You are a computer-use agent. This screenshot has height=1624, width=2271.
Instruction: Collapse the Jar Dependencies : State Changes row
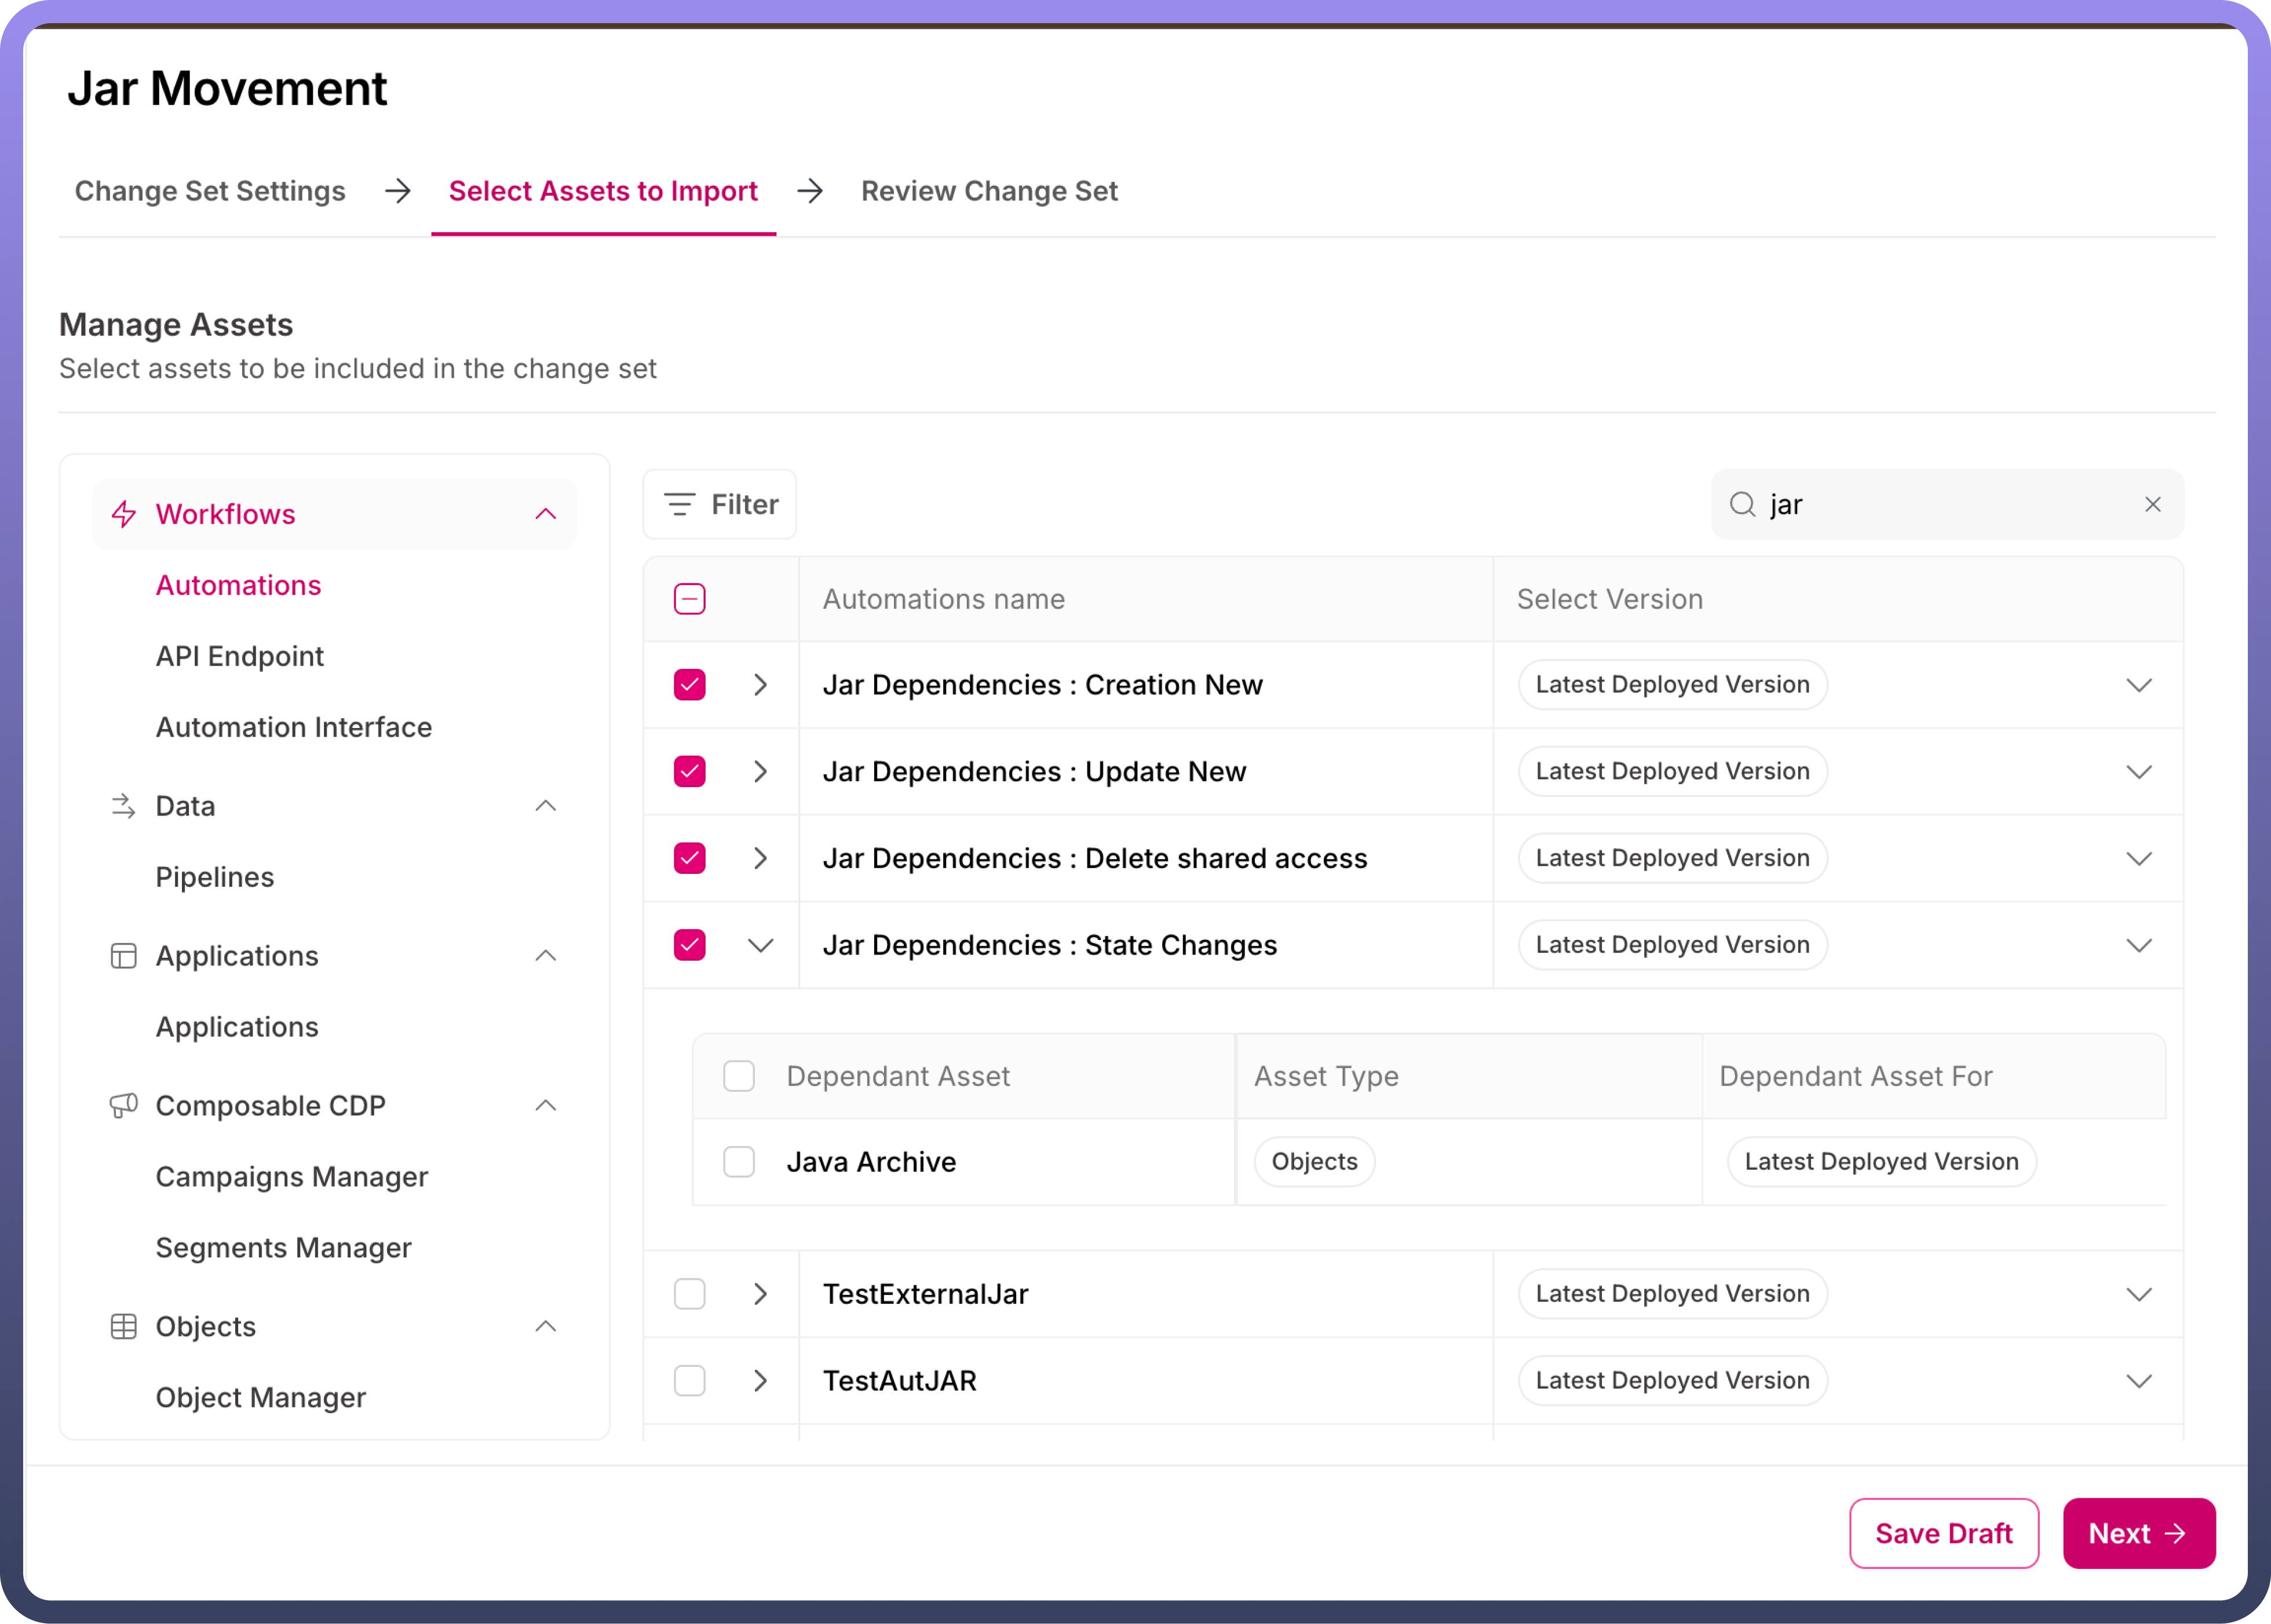point(761,945)
